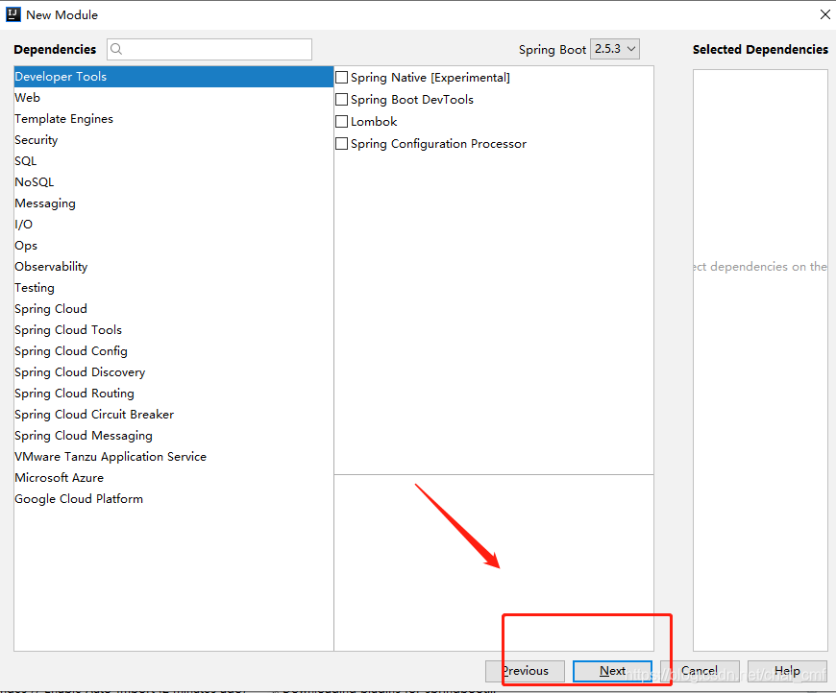This screenshot has height=693, width=836.
Task: Select the Web category
Action: [174, 98]
